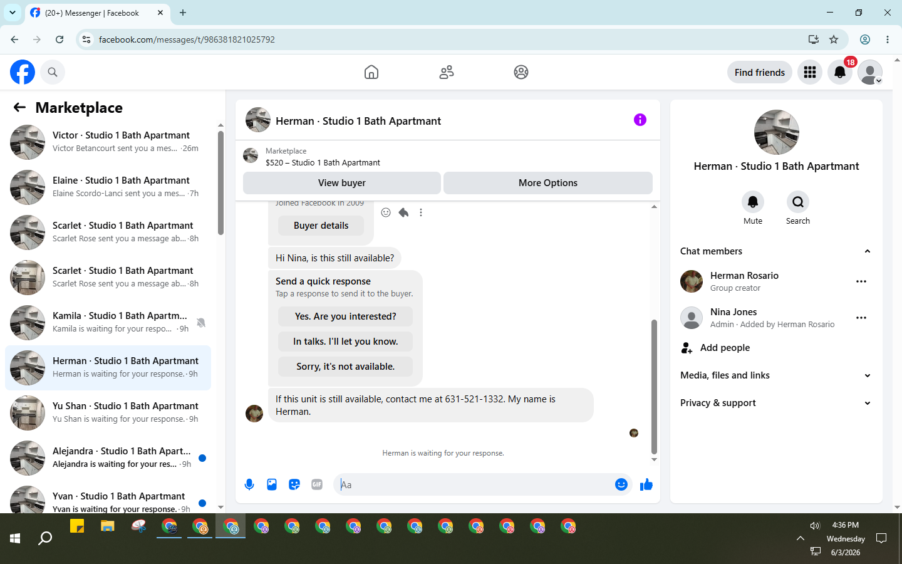The image size is (902, 564).
Task: Open emoji picker in message box
Action: [621, 484]
